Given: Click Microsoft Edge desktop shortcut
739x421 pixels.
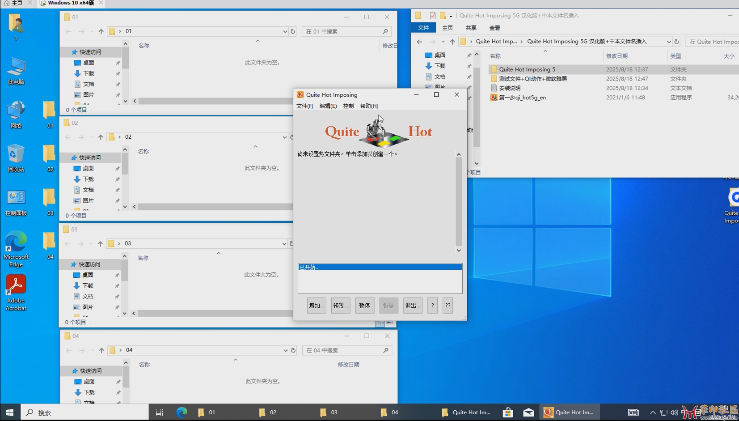Looking at the screenshot, I should click(x=16, y=249).
